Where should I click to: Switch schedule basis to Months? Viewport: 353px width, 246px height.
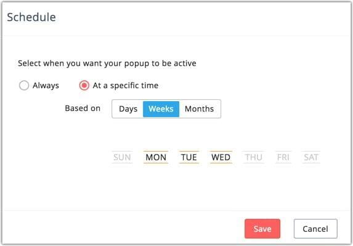[x=200, y=109]
